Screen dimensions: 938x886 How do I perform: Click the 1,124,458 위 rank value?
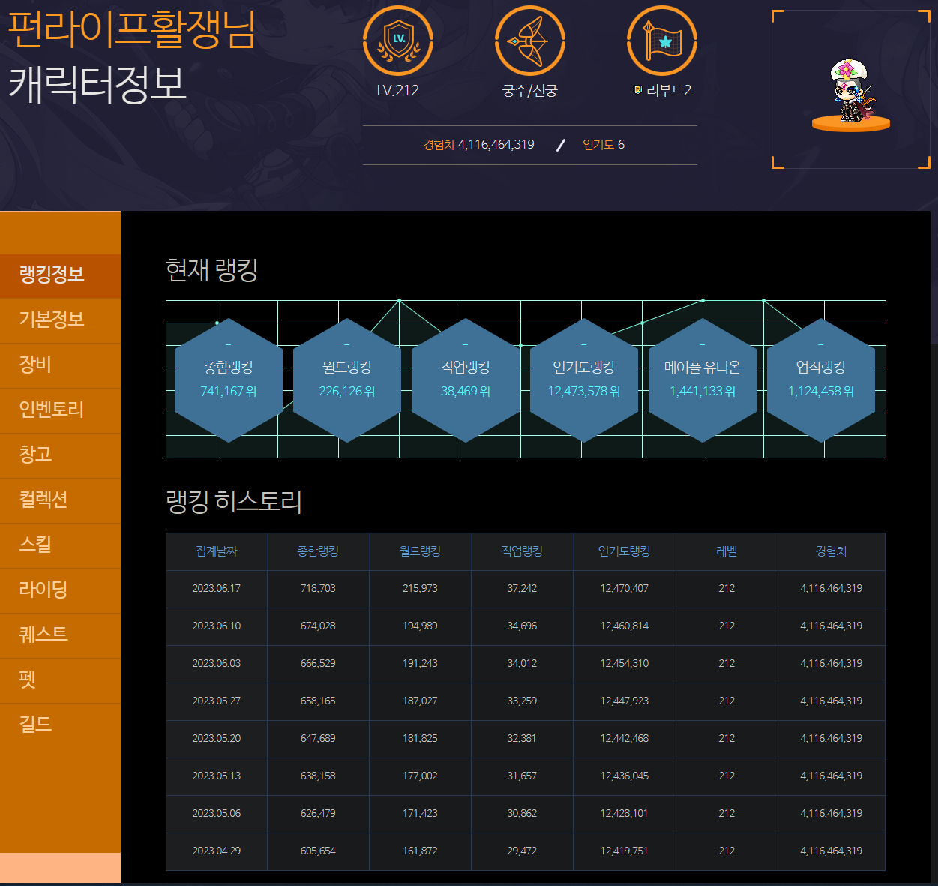click(x=821, y=392)
